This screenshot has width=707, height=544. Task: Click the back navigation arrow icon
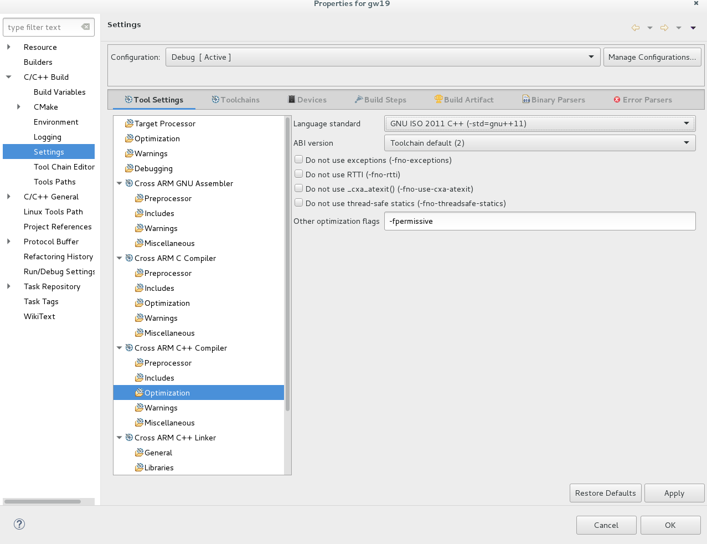[635, 28]
